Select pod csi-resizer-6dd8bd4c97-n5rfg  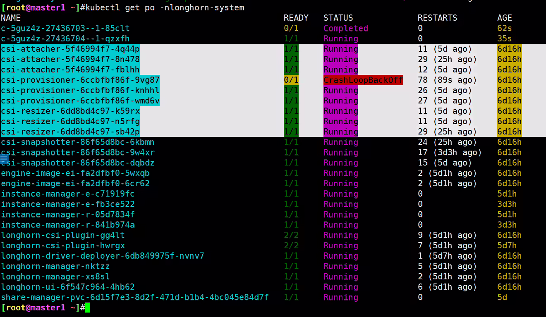point(70,121)
